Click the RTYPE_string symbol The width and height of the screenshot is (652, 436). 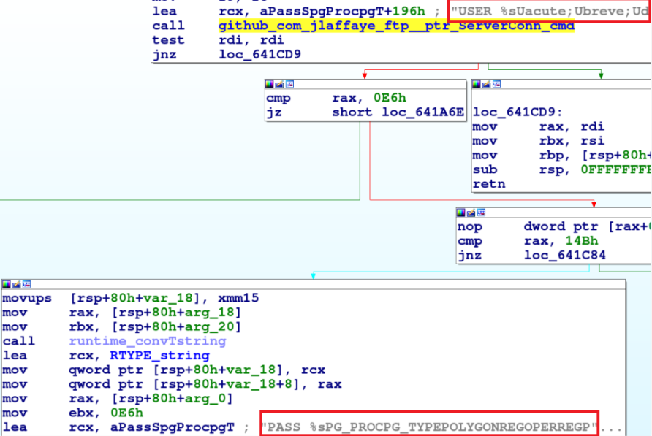[x=159, y=356]
